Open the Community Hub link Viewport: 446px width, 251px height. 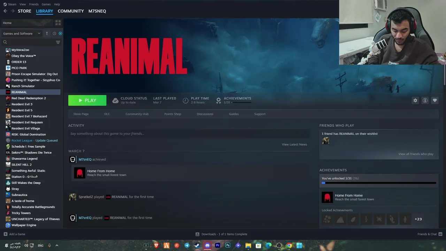coord(137,114)
